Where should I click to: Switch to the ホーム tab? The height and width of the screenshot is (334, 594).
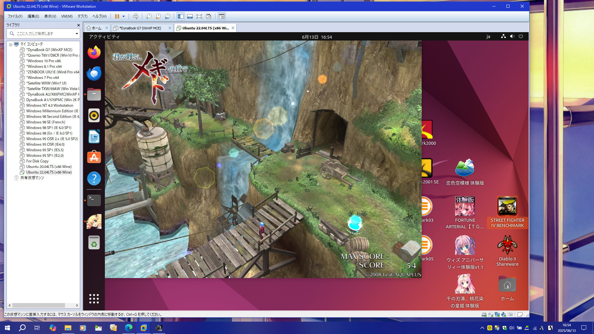96,28
